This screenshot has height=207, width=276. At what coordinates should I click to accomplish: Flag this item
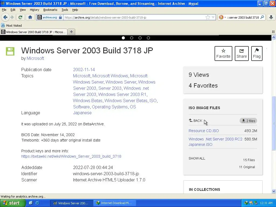coord(257,54)
